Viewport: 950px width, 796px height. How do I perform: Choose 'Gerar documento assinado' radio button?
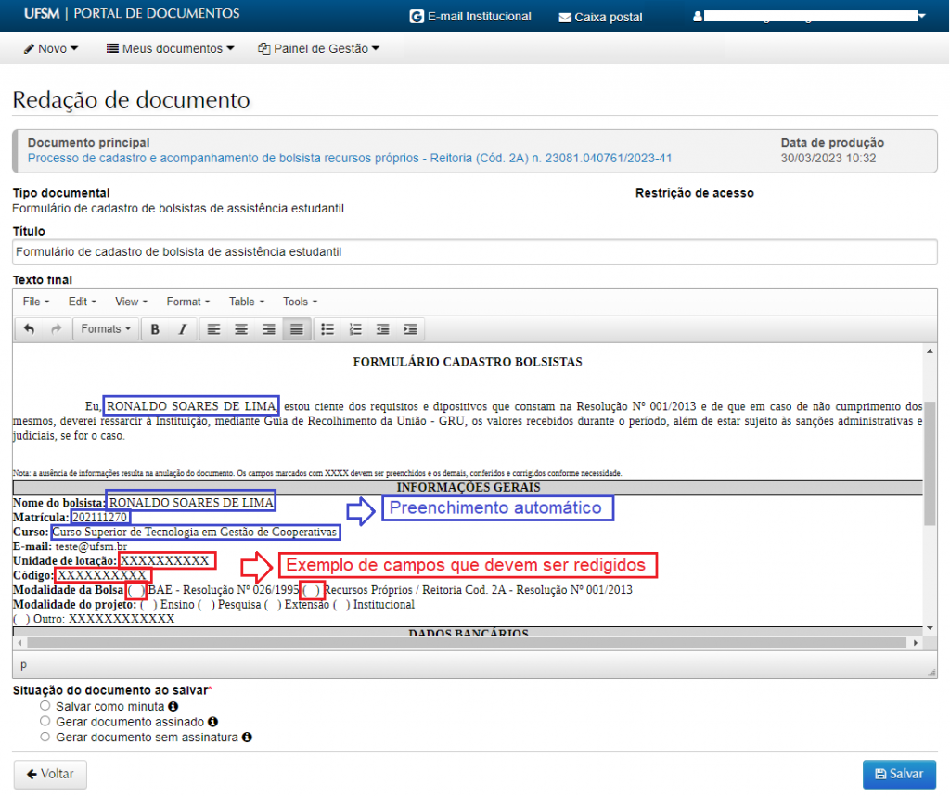[45, 721]
